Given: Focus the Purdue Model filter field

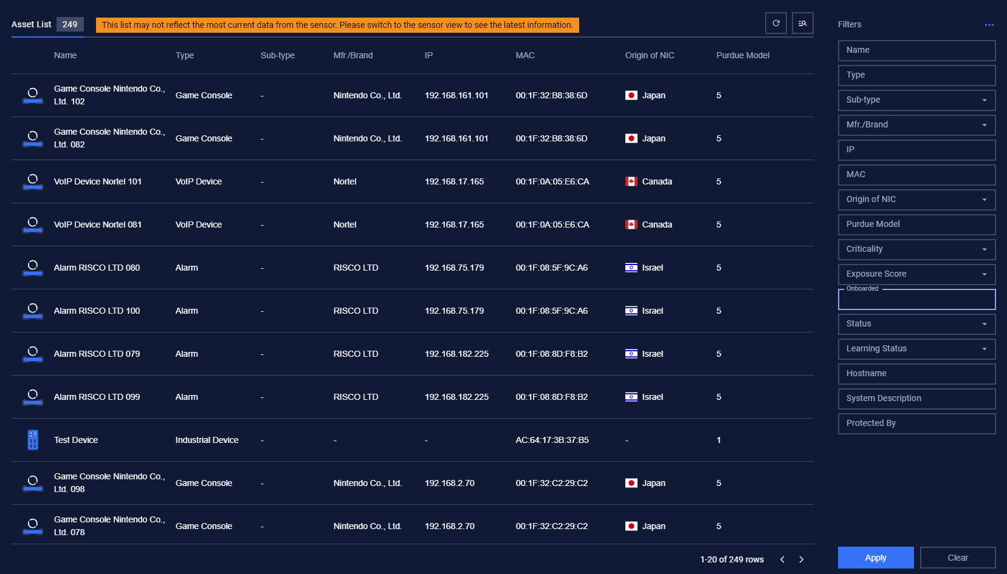Looking at the screenshot, I should (x=916, y=225).
